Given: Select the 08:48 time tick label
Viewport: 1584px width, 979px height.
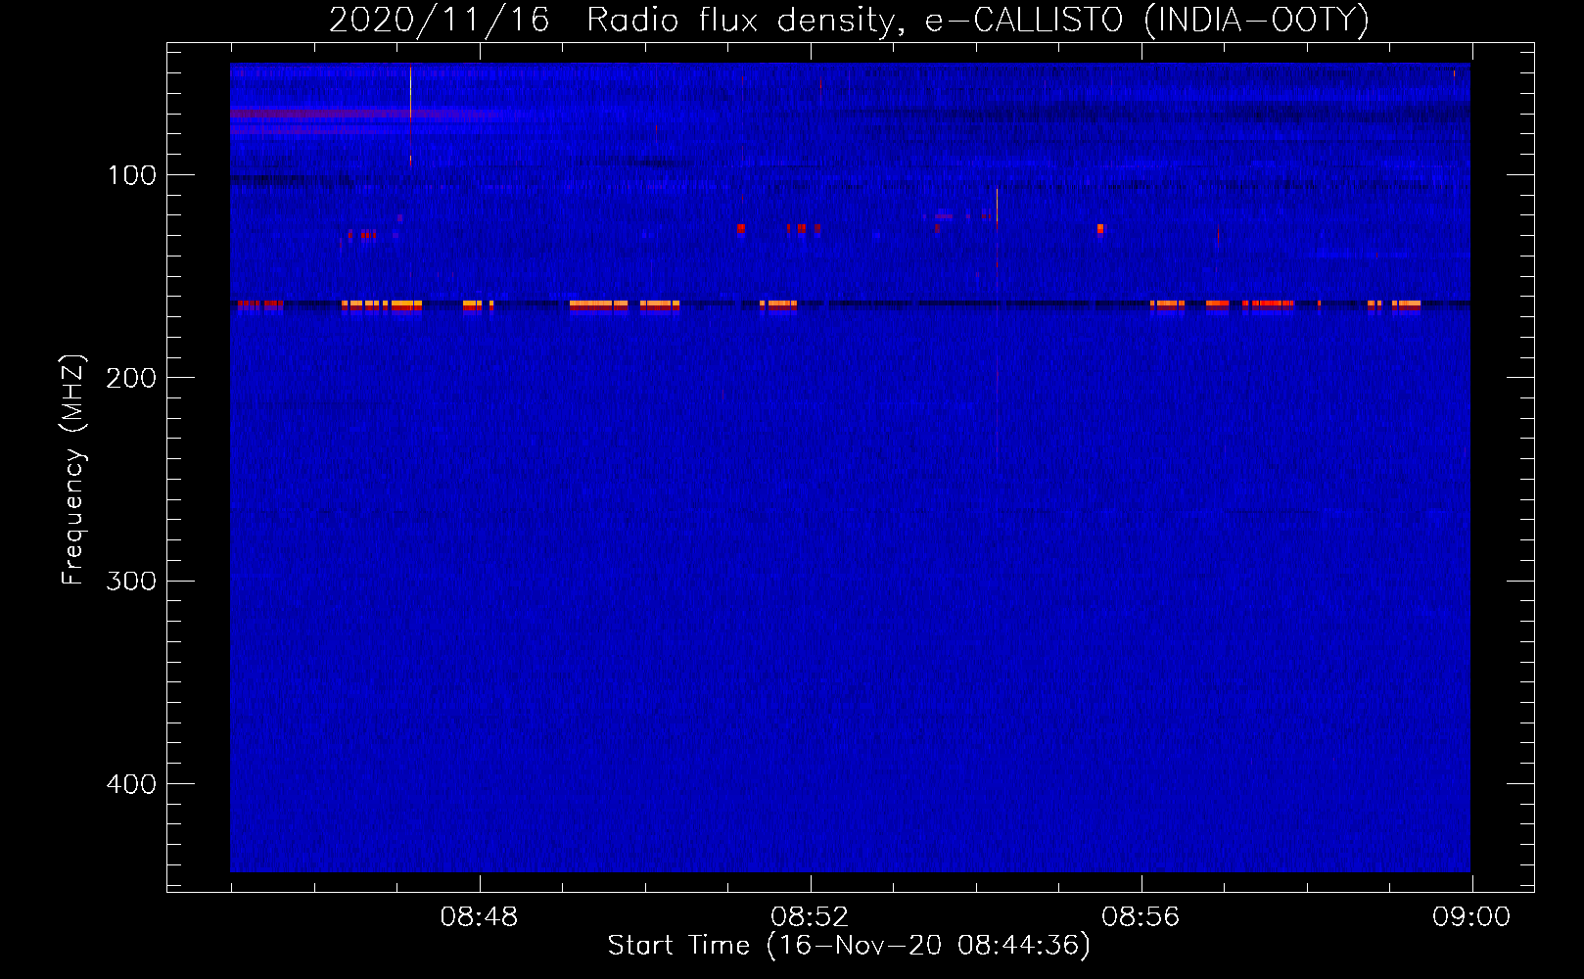Looking at the screenshot, I should [479, 917].
